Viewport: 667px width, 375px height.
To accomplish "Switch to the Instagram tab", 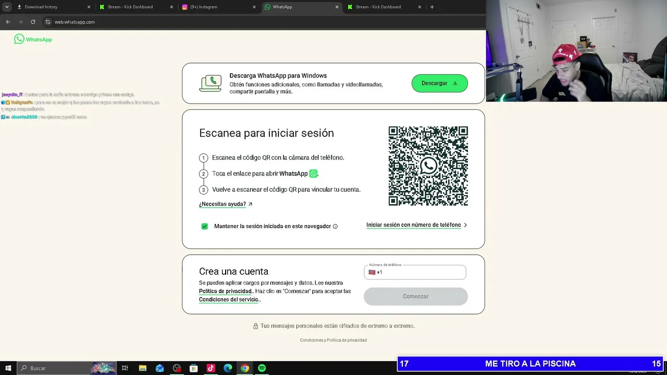I will tap(218, 7).
